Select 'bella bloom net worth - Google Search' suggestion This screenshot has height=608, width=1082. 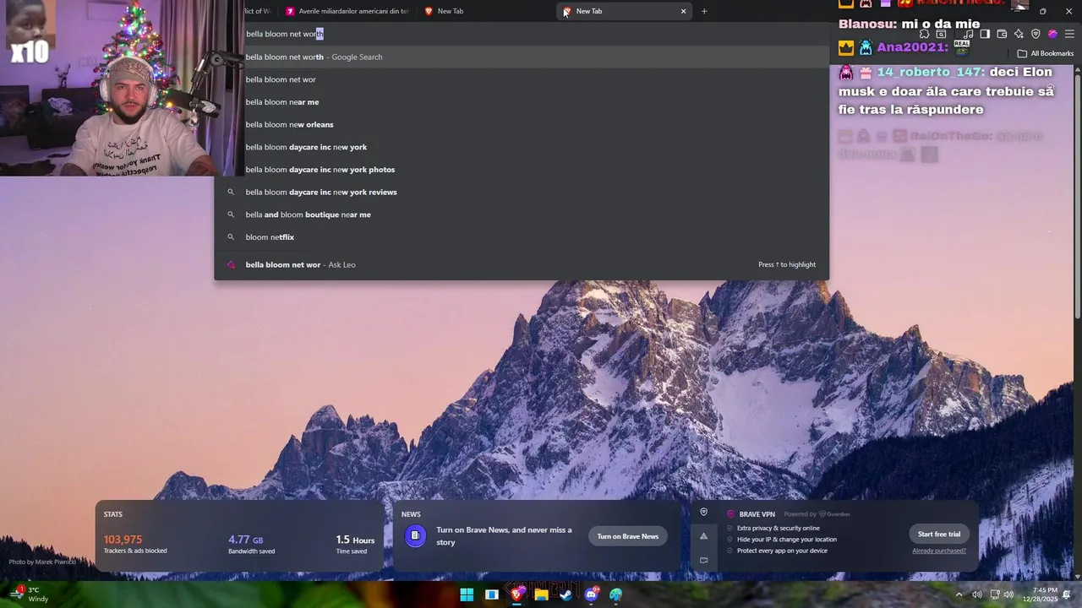tap(522, 57)
